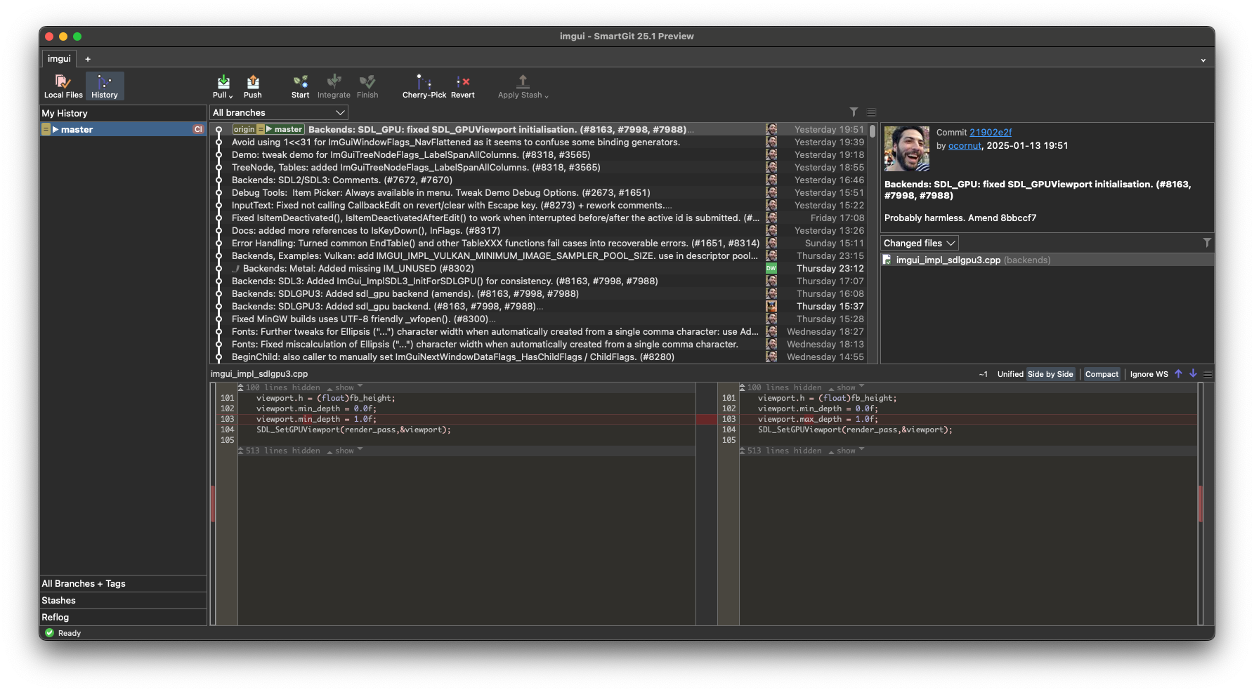
Task: Expand the master branch in My History
Action: coord(56,129)
